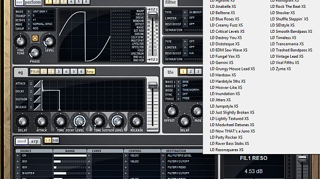Select SELF SYNC in the warp list
Screen dimensions: 320x179
[137, 37]
